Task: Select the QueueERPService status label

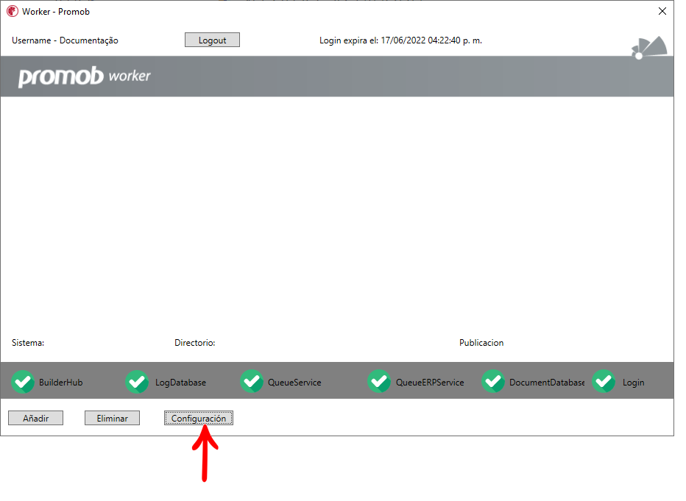Action: pyautogui.click(x=430, y=382)
